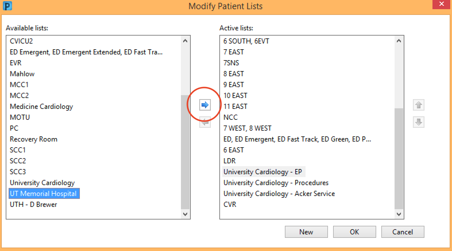Image resolution: width=452 pixels, height=251 pixels.
Task: Pick CVR in the active lists
Action: tap(230, 205)
